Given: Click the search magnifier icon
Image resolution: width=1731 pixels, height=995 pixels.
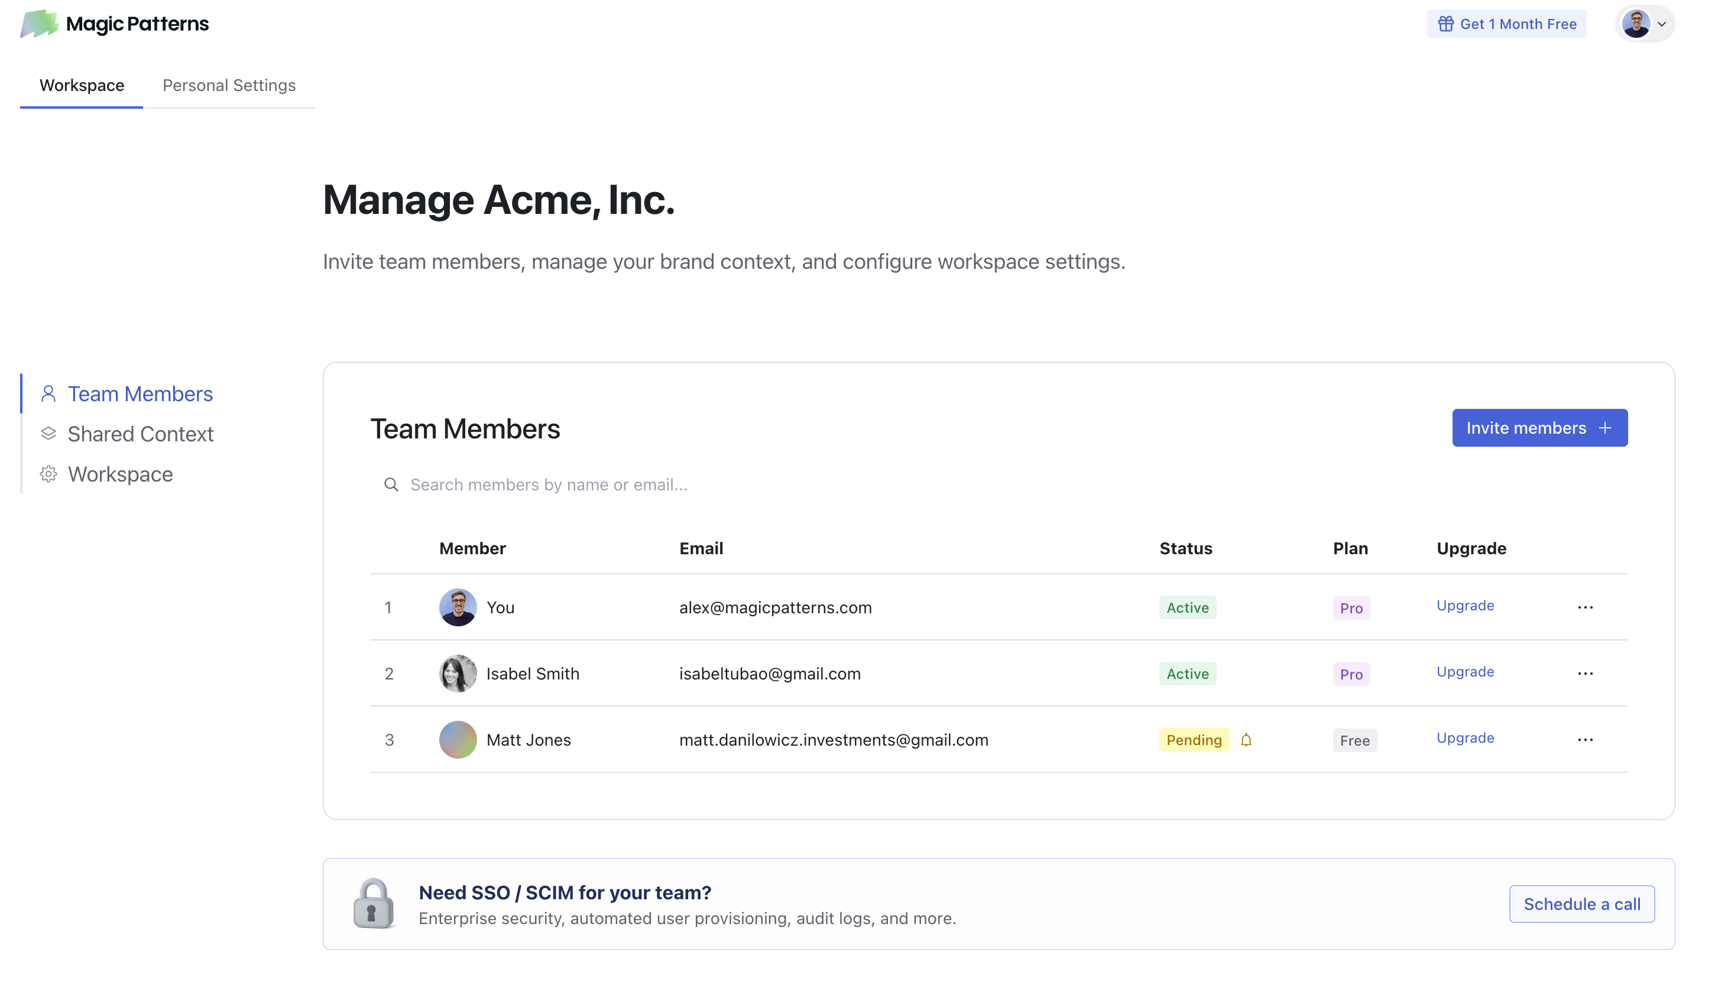Looking at the screenshot, I should click(x=391, y=485).
